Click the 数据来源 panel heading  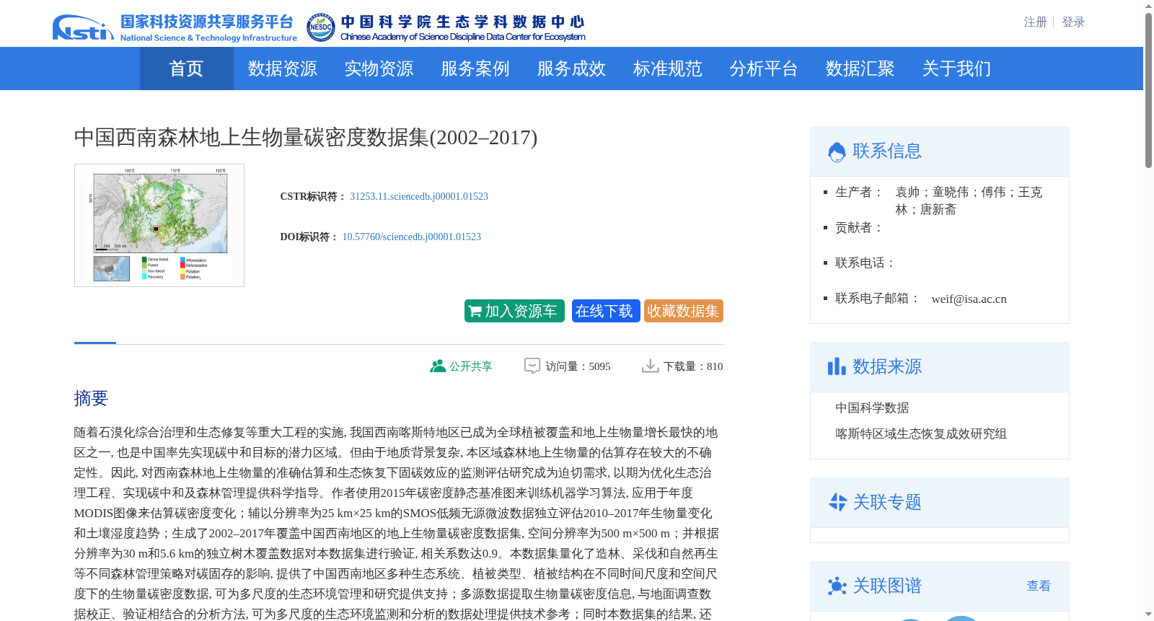(887, 366)
